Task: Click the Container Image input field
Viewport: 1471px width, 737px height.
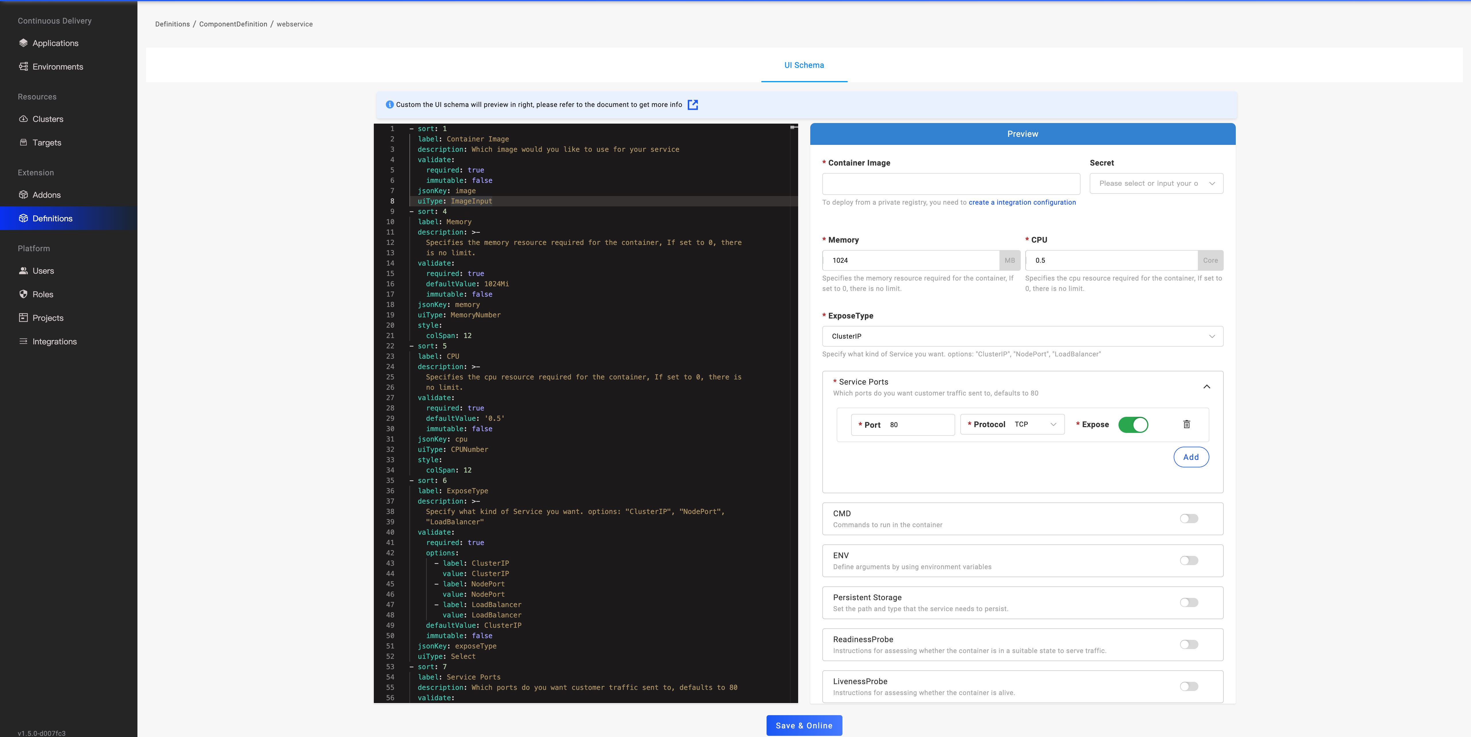Action: coord(950,184)
